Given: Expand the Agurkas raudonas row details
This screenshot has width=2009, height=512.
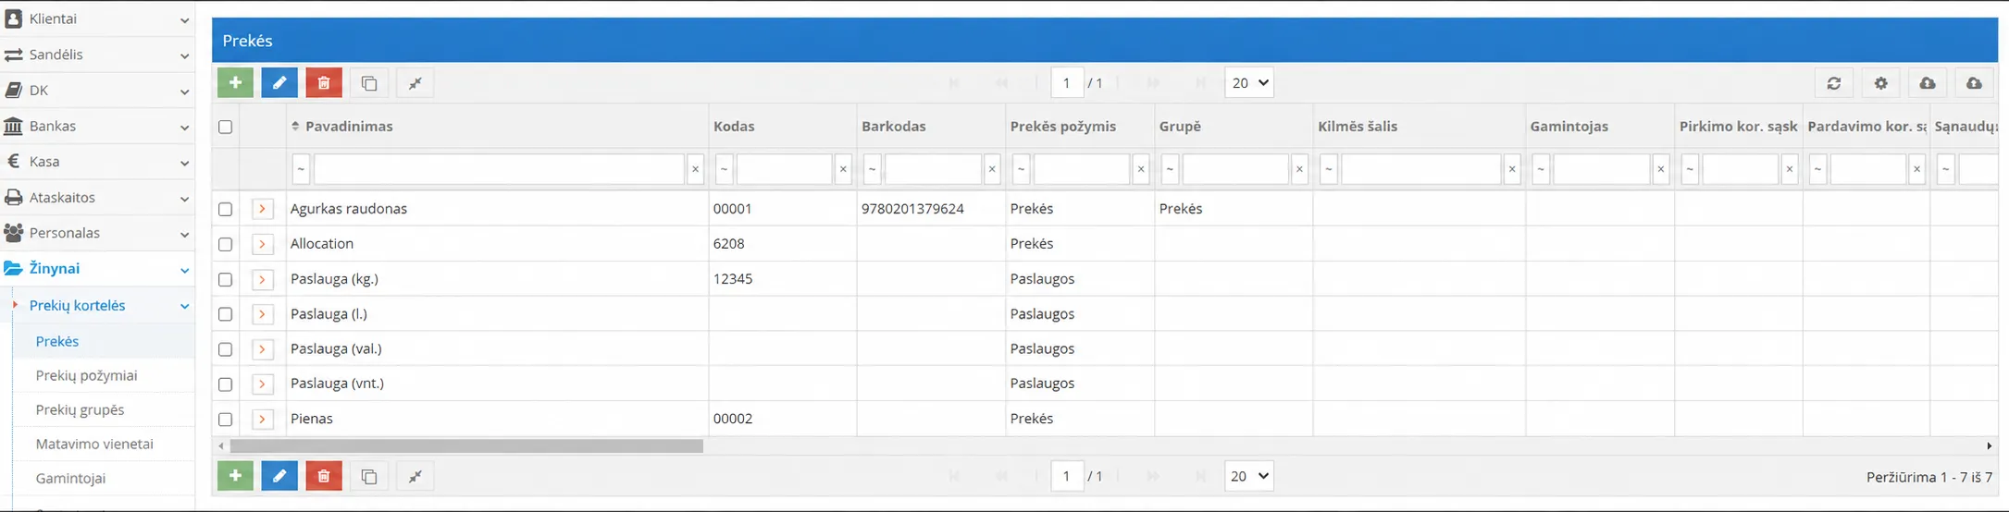Looking at the screenshot, I should (x=263, y=209).
